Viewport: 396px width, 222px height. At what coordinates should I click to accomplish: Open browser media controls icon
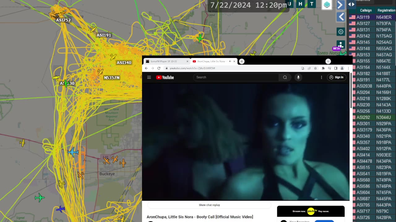329,68
